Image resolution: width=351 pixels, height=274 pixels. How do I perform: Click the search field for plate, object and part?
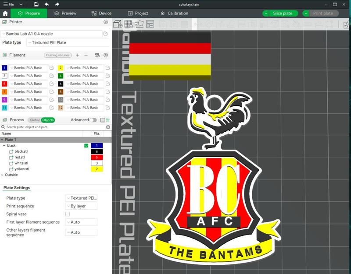55,127
